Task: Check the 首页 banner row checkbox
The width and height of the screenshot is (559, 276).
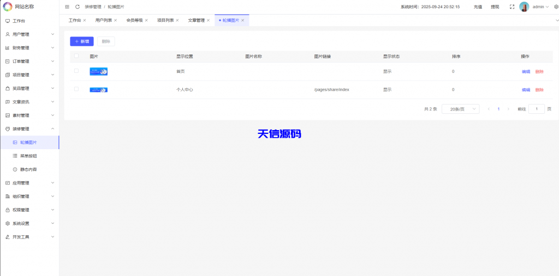Action: [x=76, y=71]
